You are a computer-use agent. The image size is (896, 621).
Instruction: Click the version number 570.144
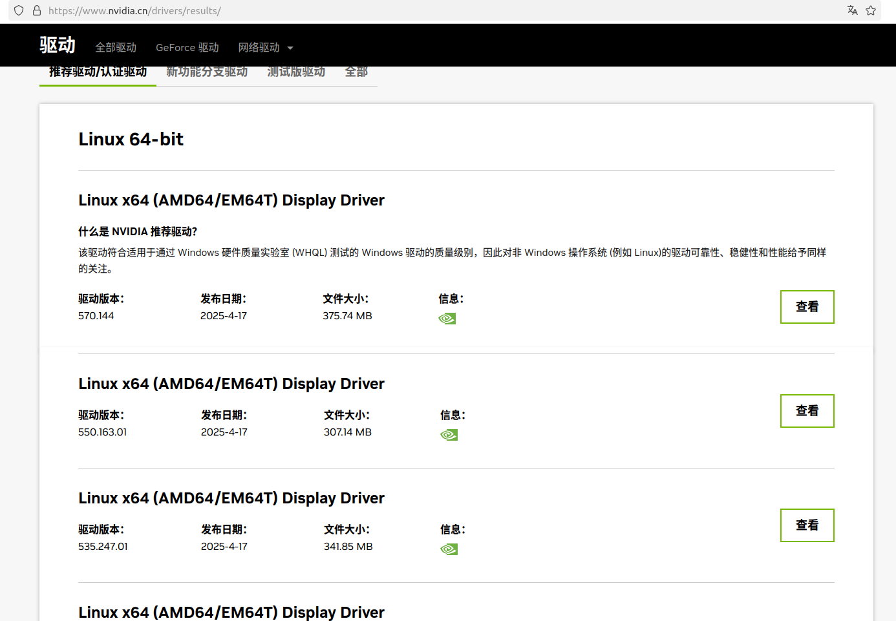tap(96, 316)
